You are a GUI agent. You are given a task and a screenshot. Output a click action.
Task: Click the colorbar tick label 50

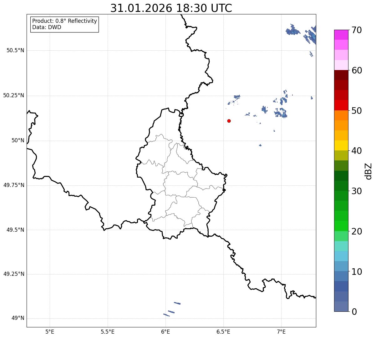pyautogui.click(x=357, y=110)
